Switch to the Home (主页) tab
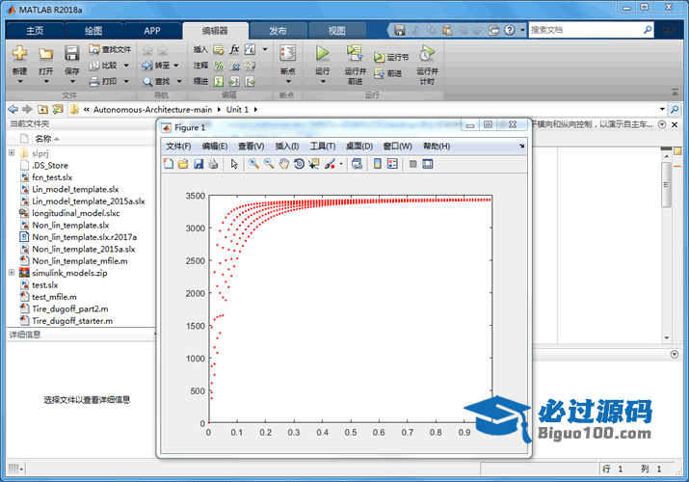689x482 pixels. [x=35, y=31]
